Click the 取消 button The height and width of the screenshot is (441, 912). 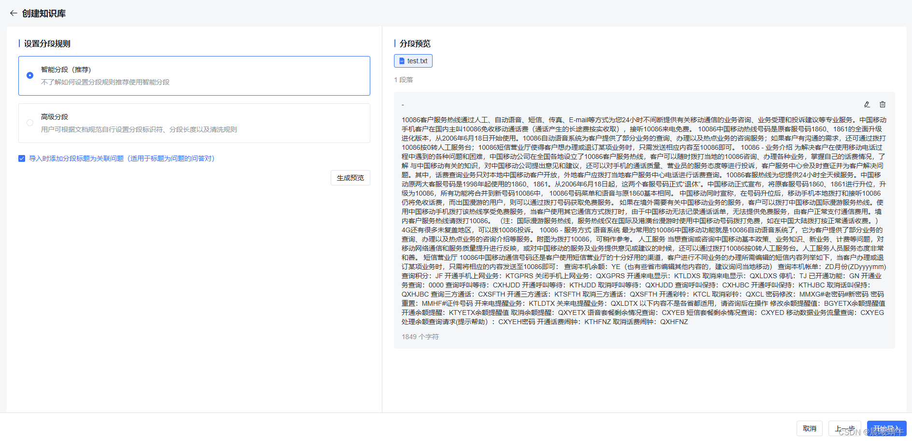(x=810, y=428)
